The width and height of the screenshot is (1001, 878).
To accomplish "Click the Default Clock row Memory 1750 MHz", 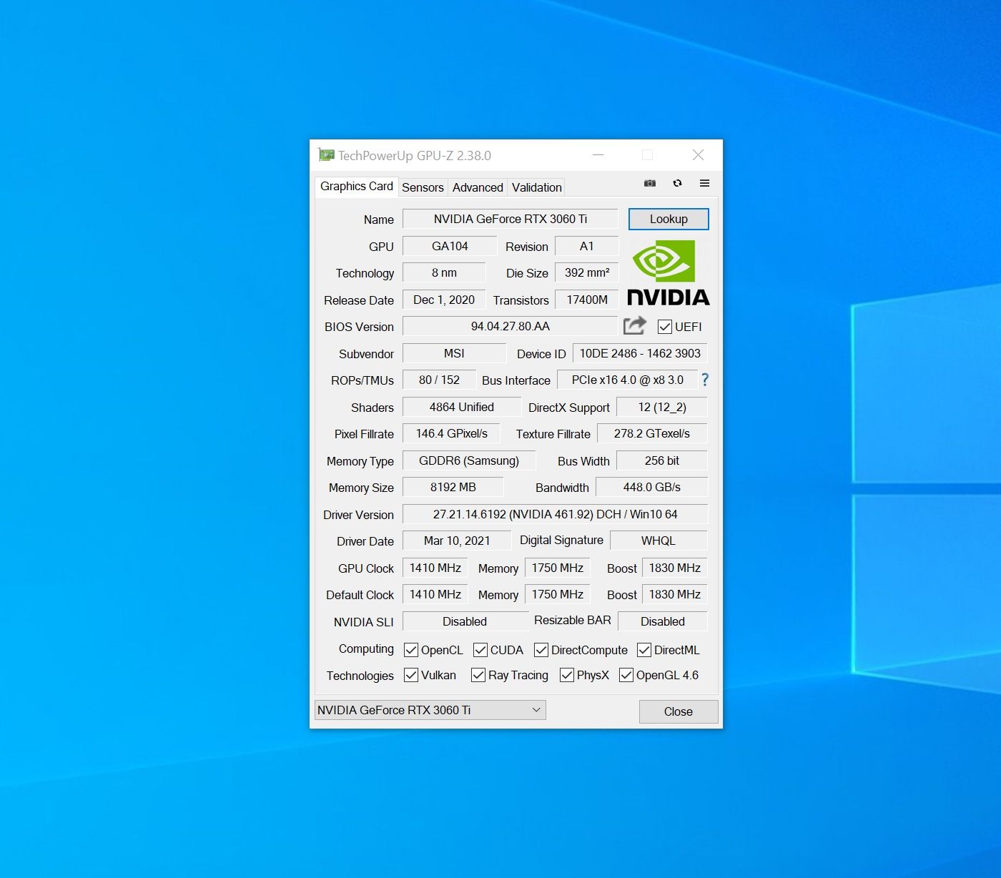I will 557,594.
